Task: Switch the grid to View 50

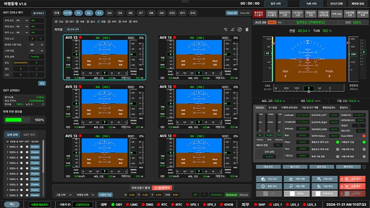Action: pyautogui.click(x=244, y=13)
